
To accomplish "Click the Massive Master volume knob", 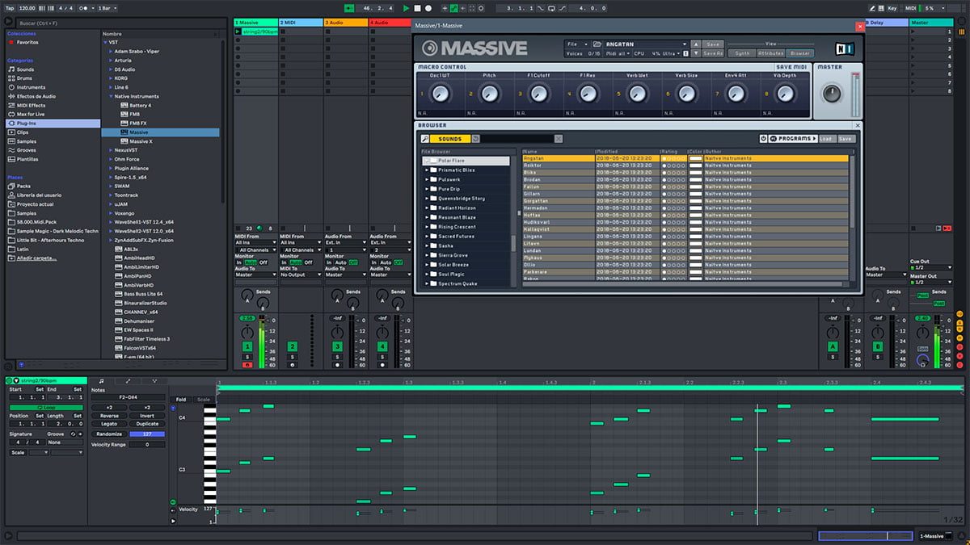I will pos(831,93).
